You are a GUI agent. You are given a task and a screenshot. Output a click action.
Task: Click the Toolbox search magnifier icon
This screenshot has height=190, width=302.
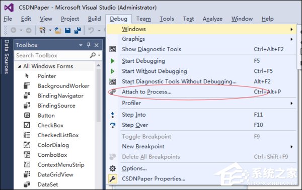click(93, 55)
